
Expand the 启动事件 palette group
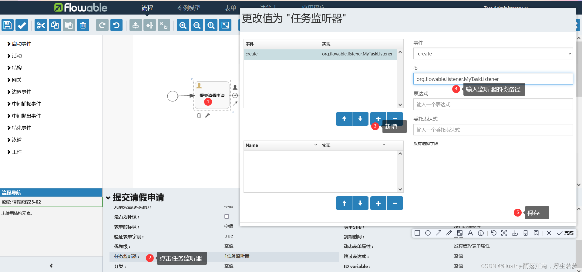pyautogui.click(x=19, y=44)
